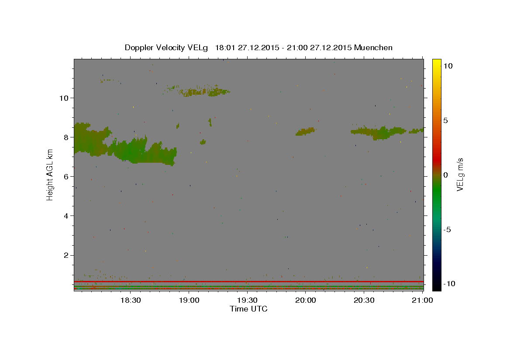Click the red horizontal line near ground level

point(248,281)
